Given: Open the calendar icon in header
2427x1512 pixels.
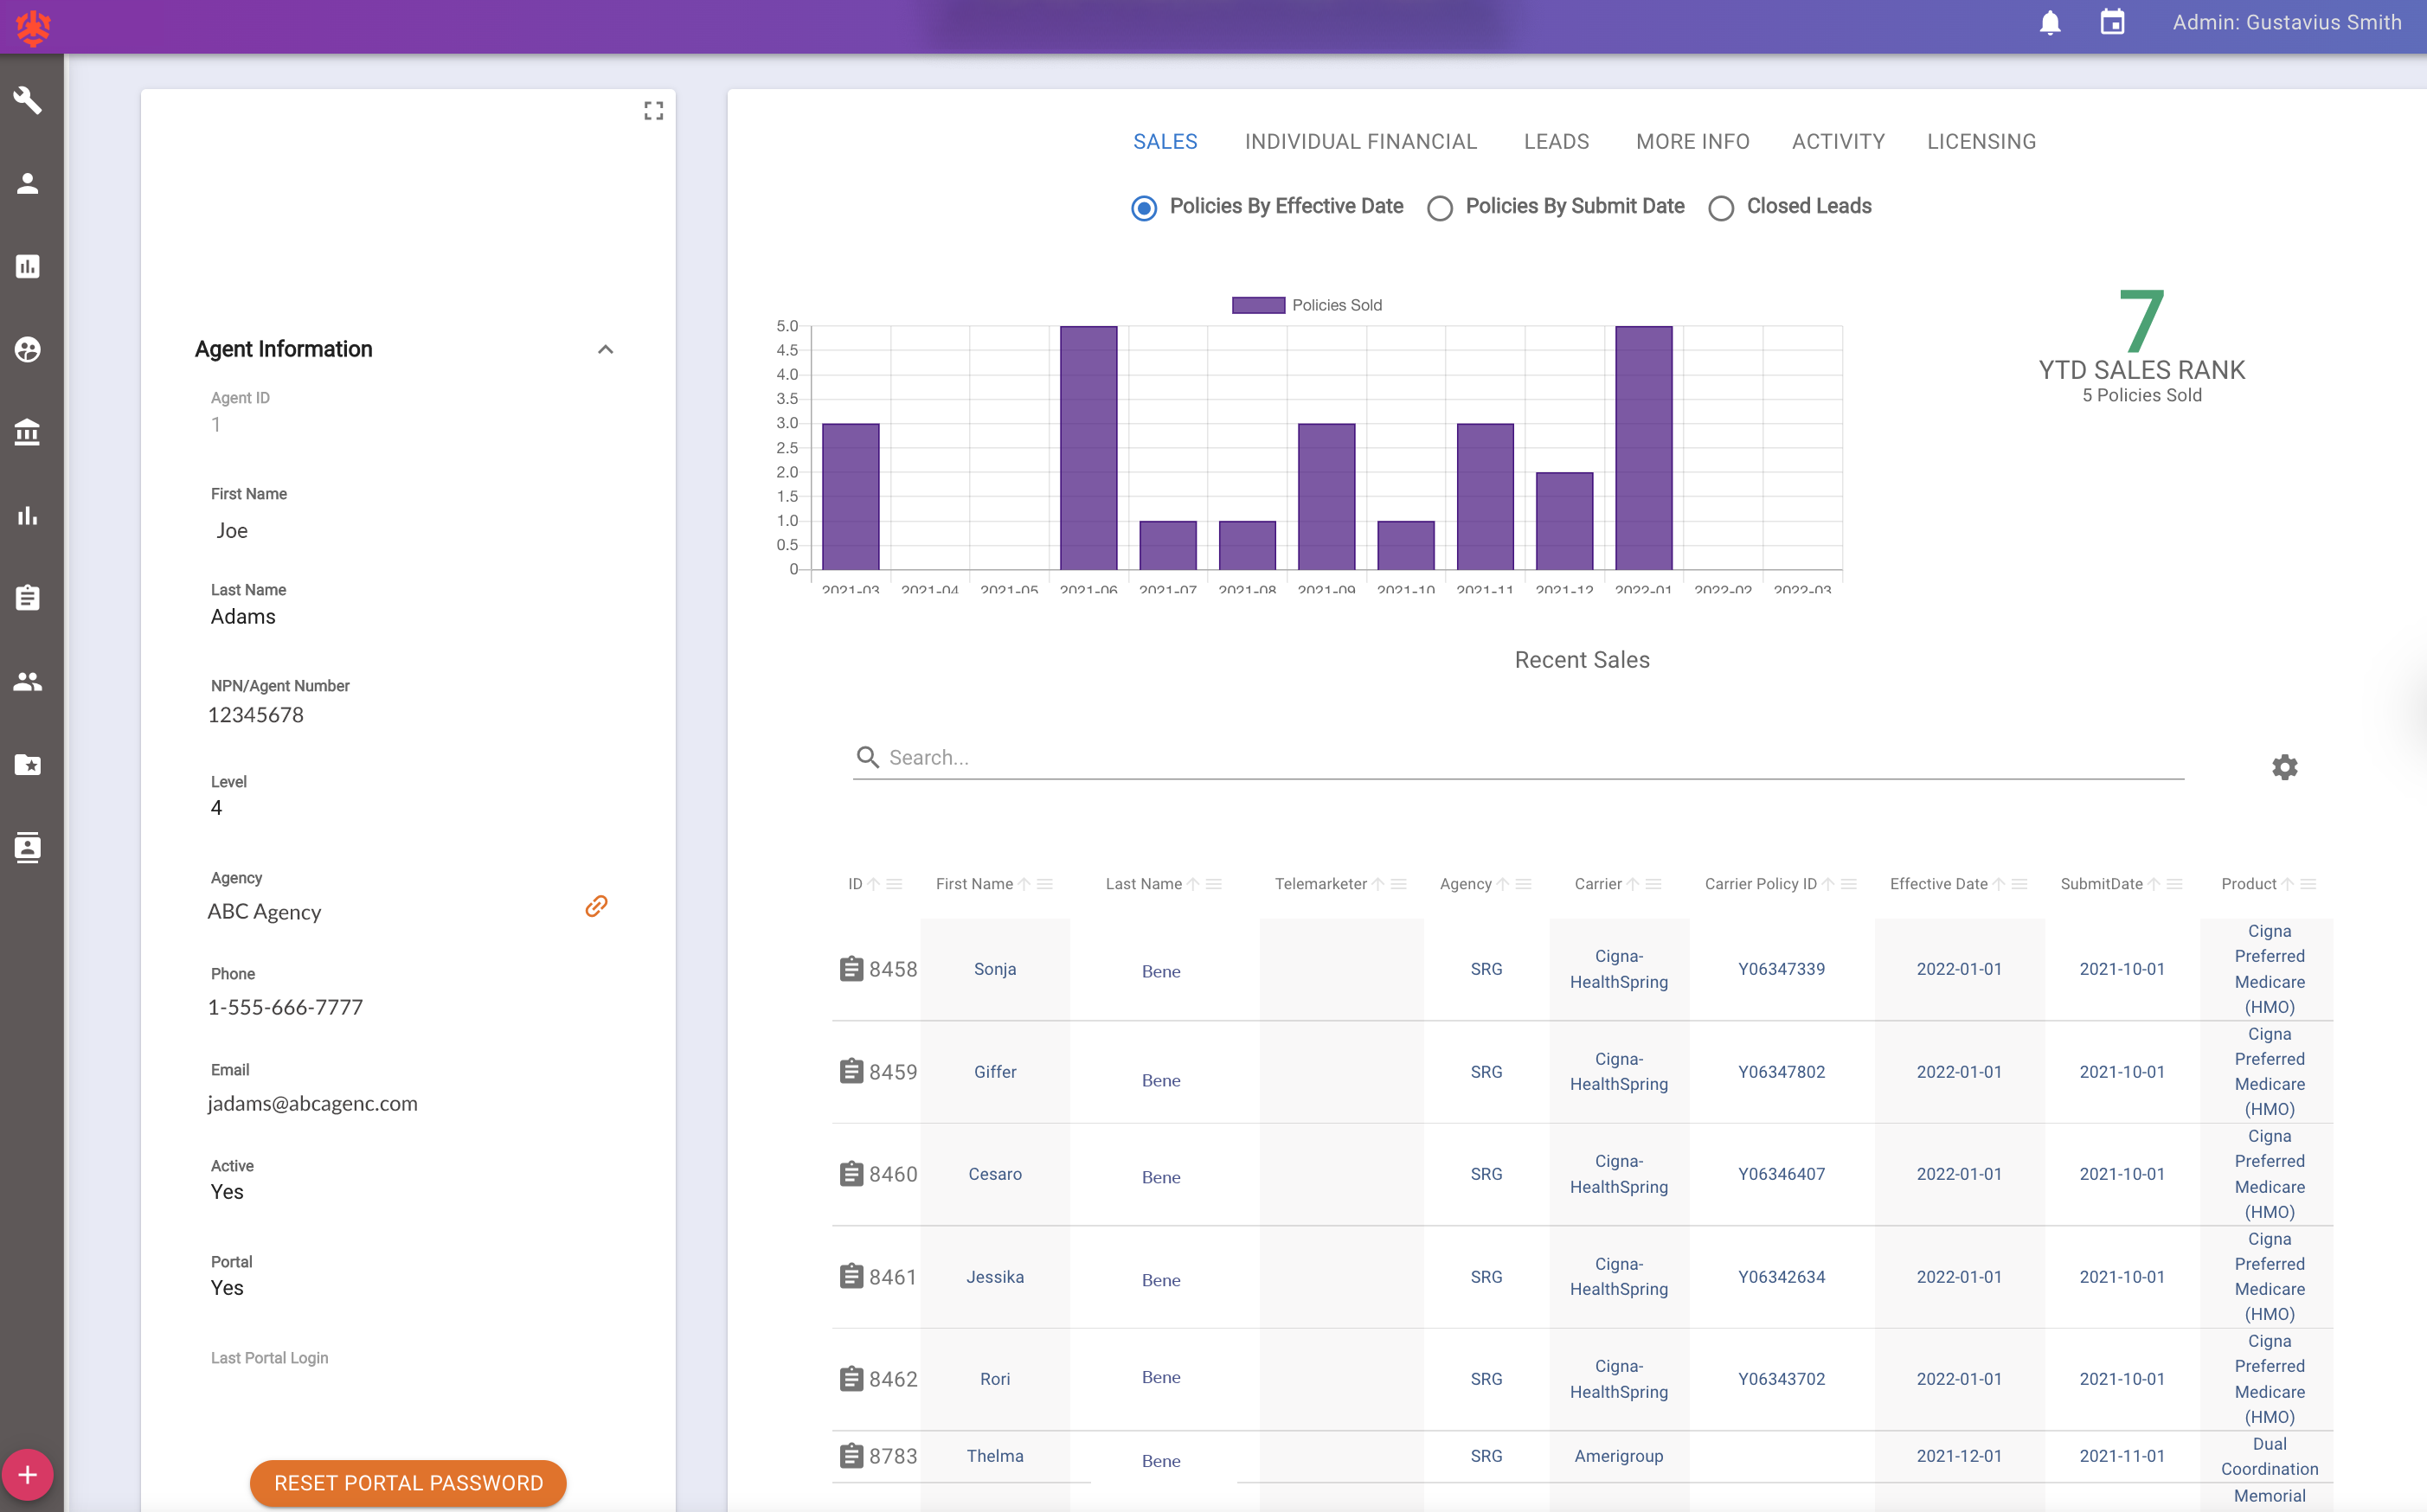Looking at the screenshot, I should pyautogui.click(x=2112, y=23).
